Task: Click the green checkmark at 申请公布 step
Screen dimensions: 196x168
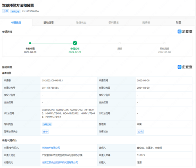Action: [75, 43]
